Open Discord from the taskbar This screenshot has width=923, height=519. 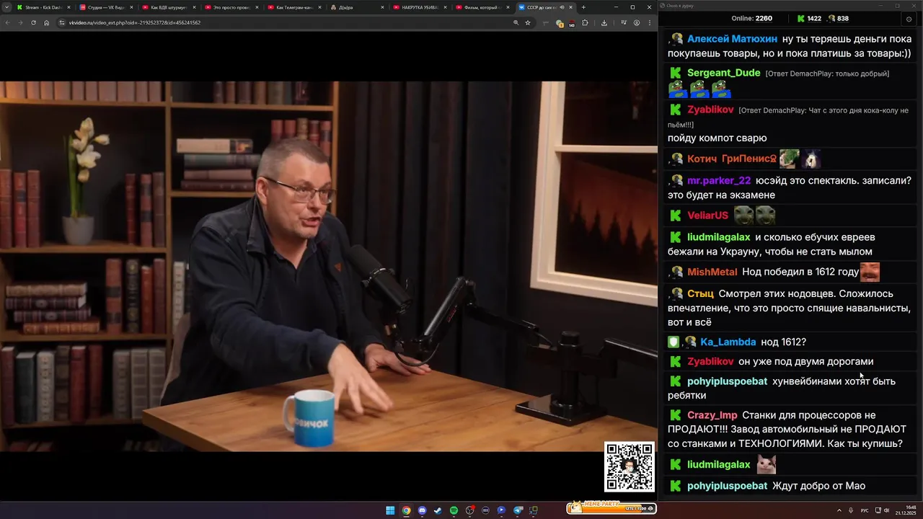tap(422, 510)
